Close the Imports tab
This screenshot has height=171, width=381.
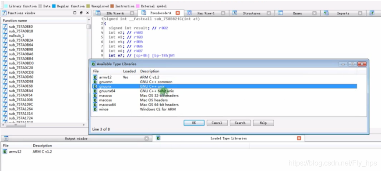click(x=360, y=14)
